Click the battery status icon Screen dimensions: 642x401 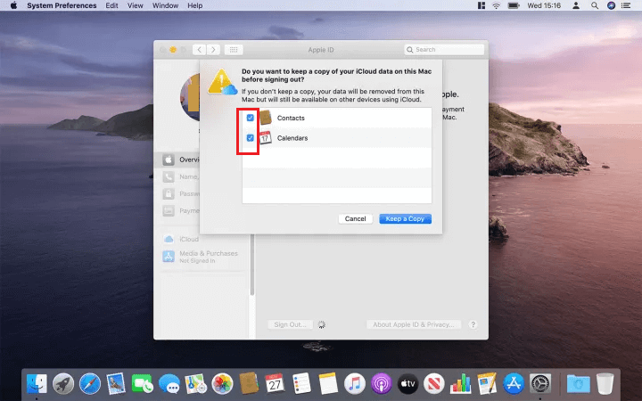514,5
